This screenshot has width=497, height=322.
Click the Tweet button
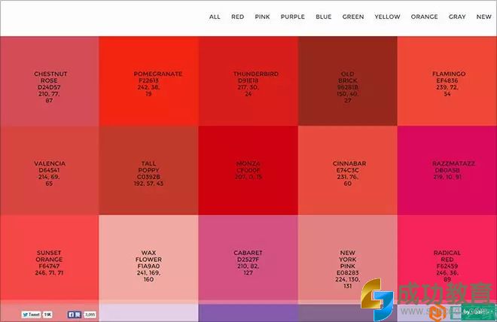click(x=31, y=314)
